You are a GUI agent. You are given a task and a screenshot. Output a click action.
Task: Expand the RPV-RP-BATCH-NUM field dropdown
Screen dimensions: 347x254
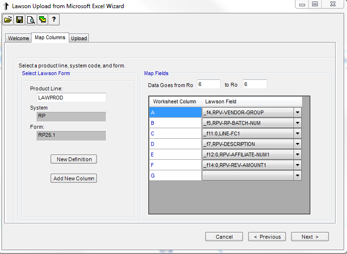[297, 123]
